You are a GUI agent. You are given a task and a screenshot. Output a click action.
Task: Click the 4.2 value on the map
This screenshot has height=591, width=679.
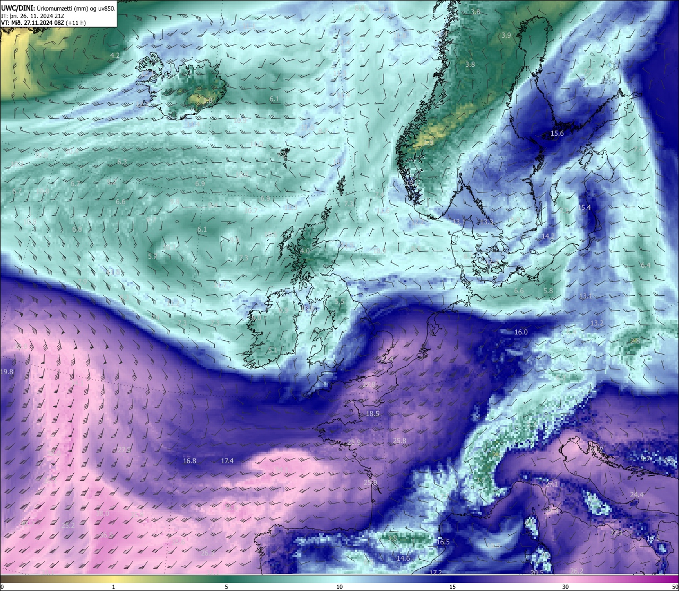(115, 55)
